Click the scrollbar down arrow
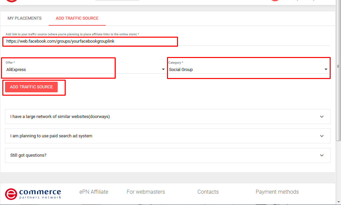The height and width of the screenshot is (205, 341). click(338, 202)
